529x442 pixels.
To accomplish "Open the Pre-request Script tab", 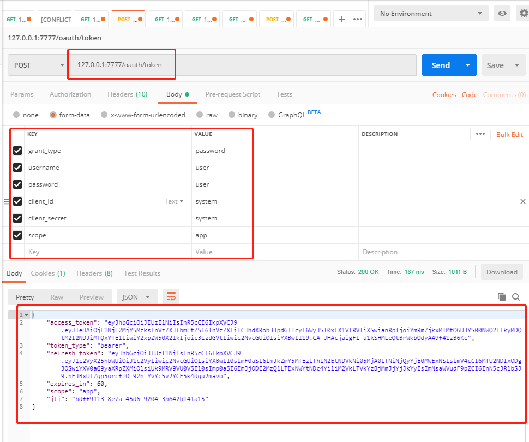I will (232, 94).
